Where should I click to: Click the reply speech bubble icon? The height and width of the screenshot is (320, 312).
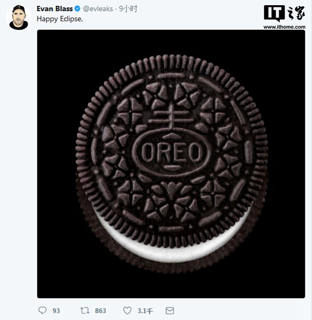pos(42,311)
